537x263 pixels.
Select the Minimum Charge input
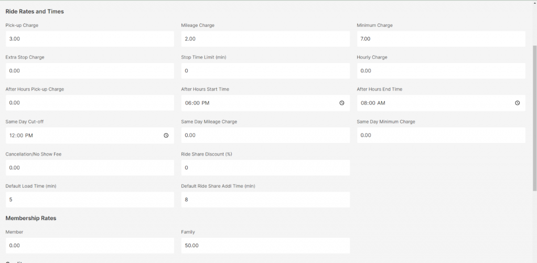point(441,39)
